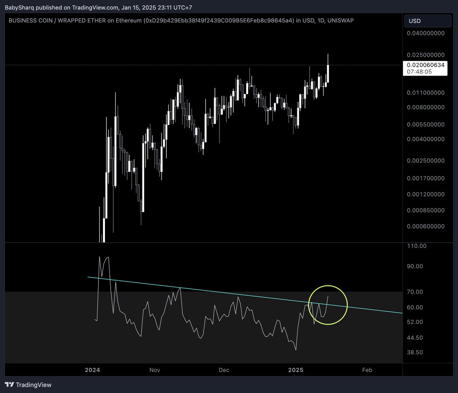This screenshot has height=393, width=458.
Task: Click the 0.002500000 price axis label
Action: tap(426, 161)
